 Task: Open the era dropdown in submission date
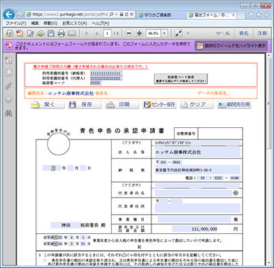coord(53,168)
